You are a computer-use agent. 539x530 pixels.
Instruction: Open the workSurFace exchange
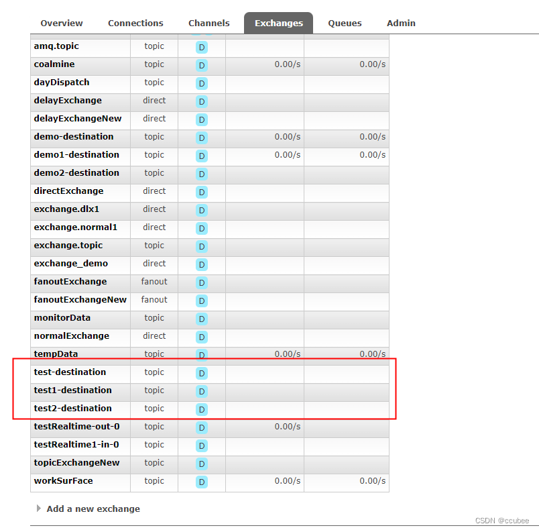pyautogui.click(x=63, y=481)
